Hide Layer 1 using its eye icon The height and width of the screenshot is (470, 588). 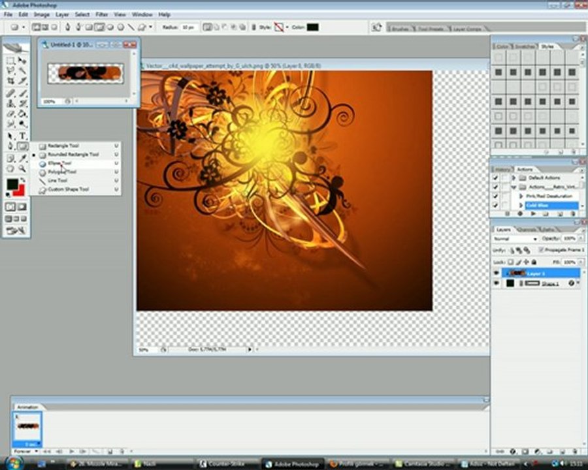(x=497, y=273)
